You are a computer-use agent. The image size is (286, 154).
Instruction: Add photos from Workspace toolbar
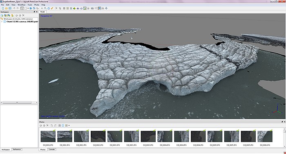[x=5, y=15]
